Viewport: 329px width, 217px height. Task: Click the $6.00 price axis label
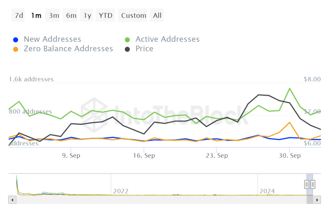(312, 143)
